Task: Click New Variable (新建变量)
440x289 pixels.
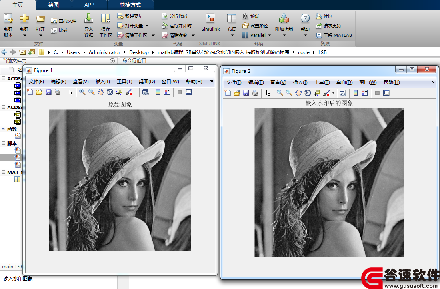Action: pos(130,16)
